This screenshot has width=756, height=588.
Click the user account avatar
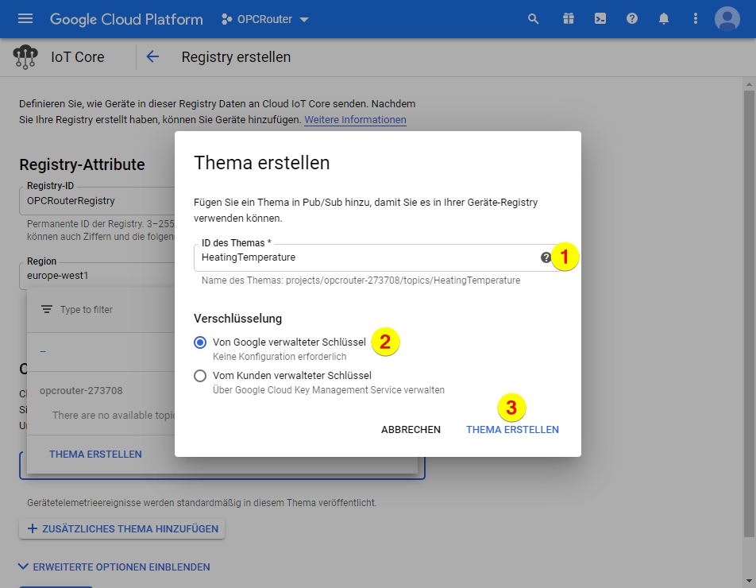tap(727, 19)
